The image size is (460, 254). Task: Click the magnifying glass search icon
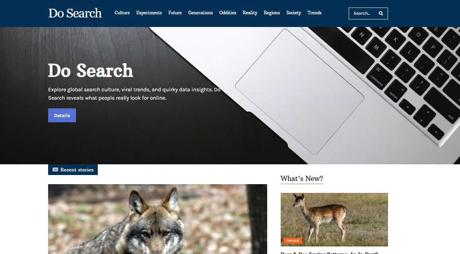click(x=381, y=13)
